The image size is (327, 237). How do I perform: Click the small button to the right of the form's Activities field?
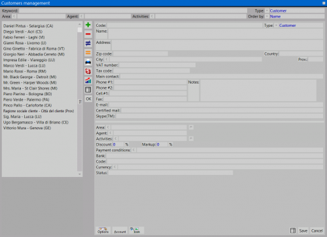click(191, 138)
